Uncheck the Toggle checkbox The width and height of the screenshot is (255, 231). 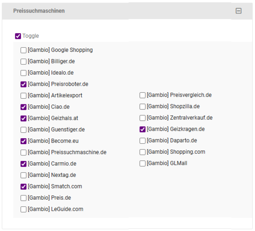[x=18, y=36]
